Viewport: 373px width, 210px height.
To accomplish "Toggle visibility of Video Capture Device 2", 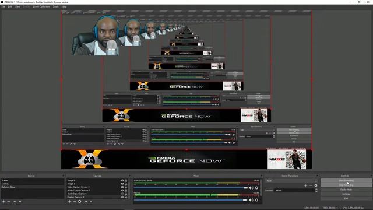I will [x=122, y=187].
